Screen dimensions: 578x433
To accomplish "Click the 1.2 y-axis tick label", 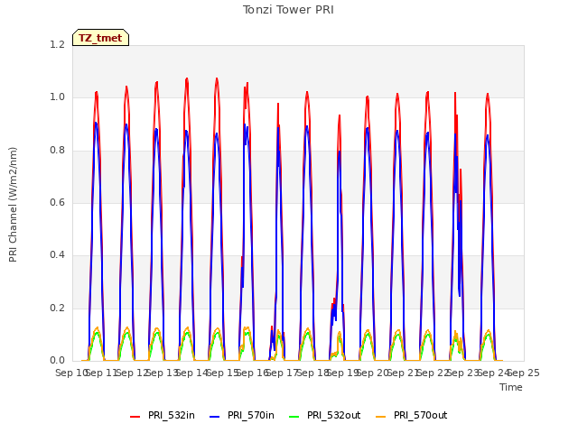I will [x=57, y=44].
